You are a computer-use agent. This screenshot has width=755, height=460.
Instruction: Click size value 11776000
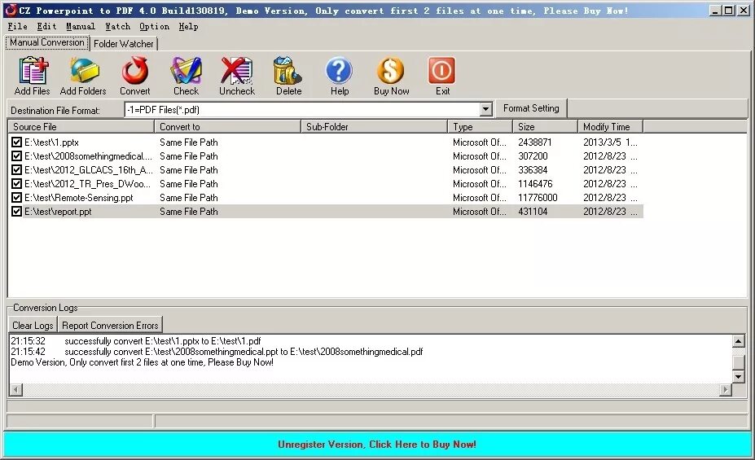(x=538, y=198)
